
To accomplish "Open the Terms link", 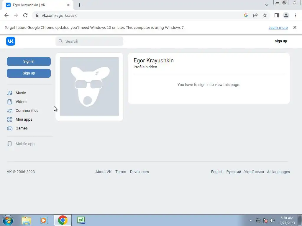I will pyautogui.click(x=121, y=172).
